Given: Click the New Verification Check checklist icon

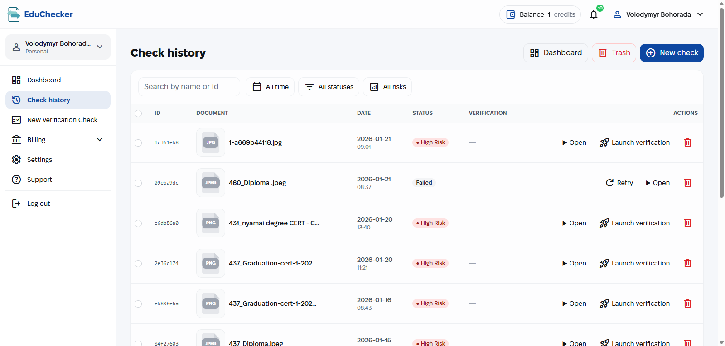Looking at the screenshot, I should pyautogui.click(x=16, y=120).
